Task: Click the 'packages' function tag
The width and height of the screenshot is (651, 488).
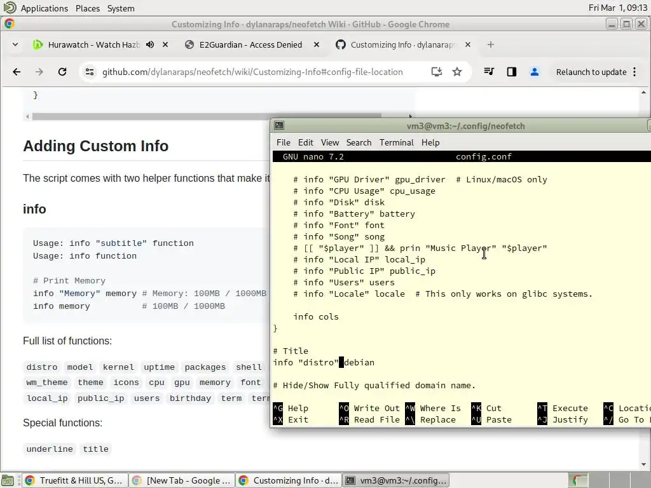Action: click(x=205, y=367)
